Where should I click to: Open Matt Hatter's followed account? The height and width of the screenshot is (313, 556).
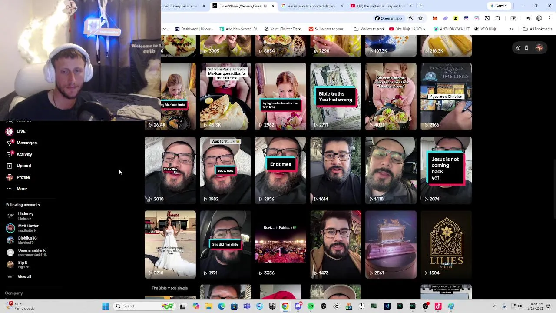[x=23, y=228]
